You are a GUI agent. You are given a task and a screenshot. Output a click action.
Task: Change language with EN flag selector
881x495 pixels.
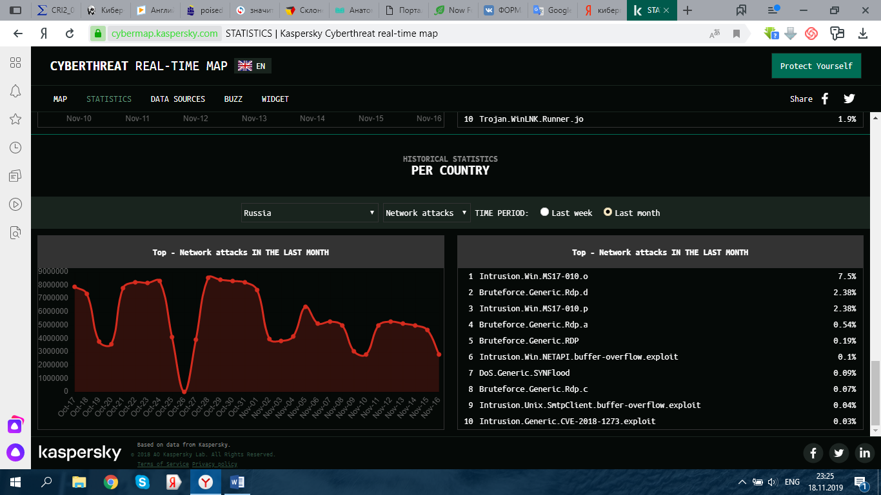click(x=252, y=66)
